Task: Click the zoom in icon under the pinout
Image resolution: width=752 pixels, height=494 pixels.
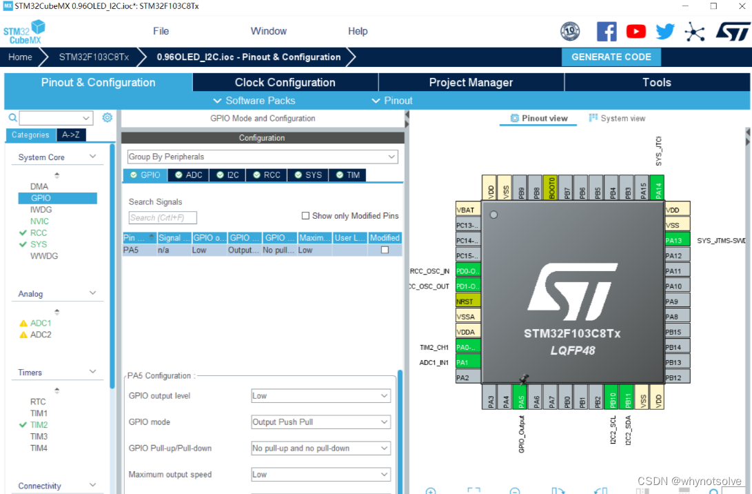Action: click(x=431, y=491)
